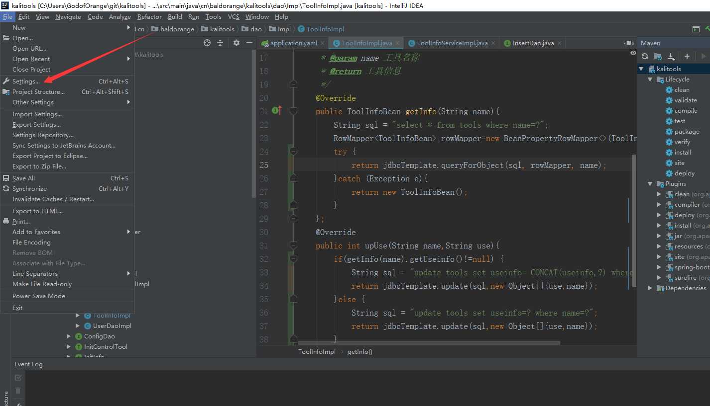Toggle Power Save Mode menu item
This screenshot has height=406, width=710.
pos(67,296)
